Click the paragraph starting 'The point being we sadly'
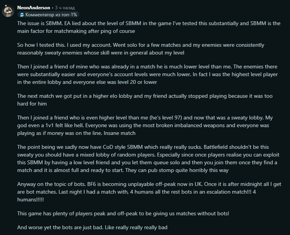Viewport: 290px width, 235px height. tap(148, 158)
